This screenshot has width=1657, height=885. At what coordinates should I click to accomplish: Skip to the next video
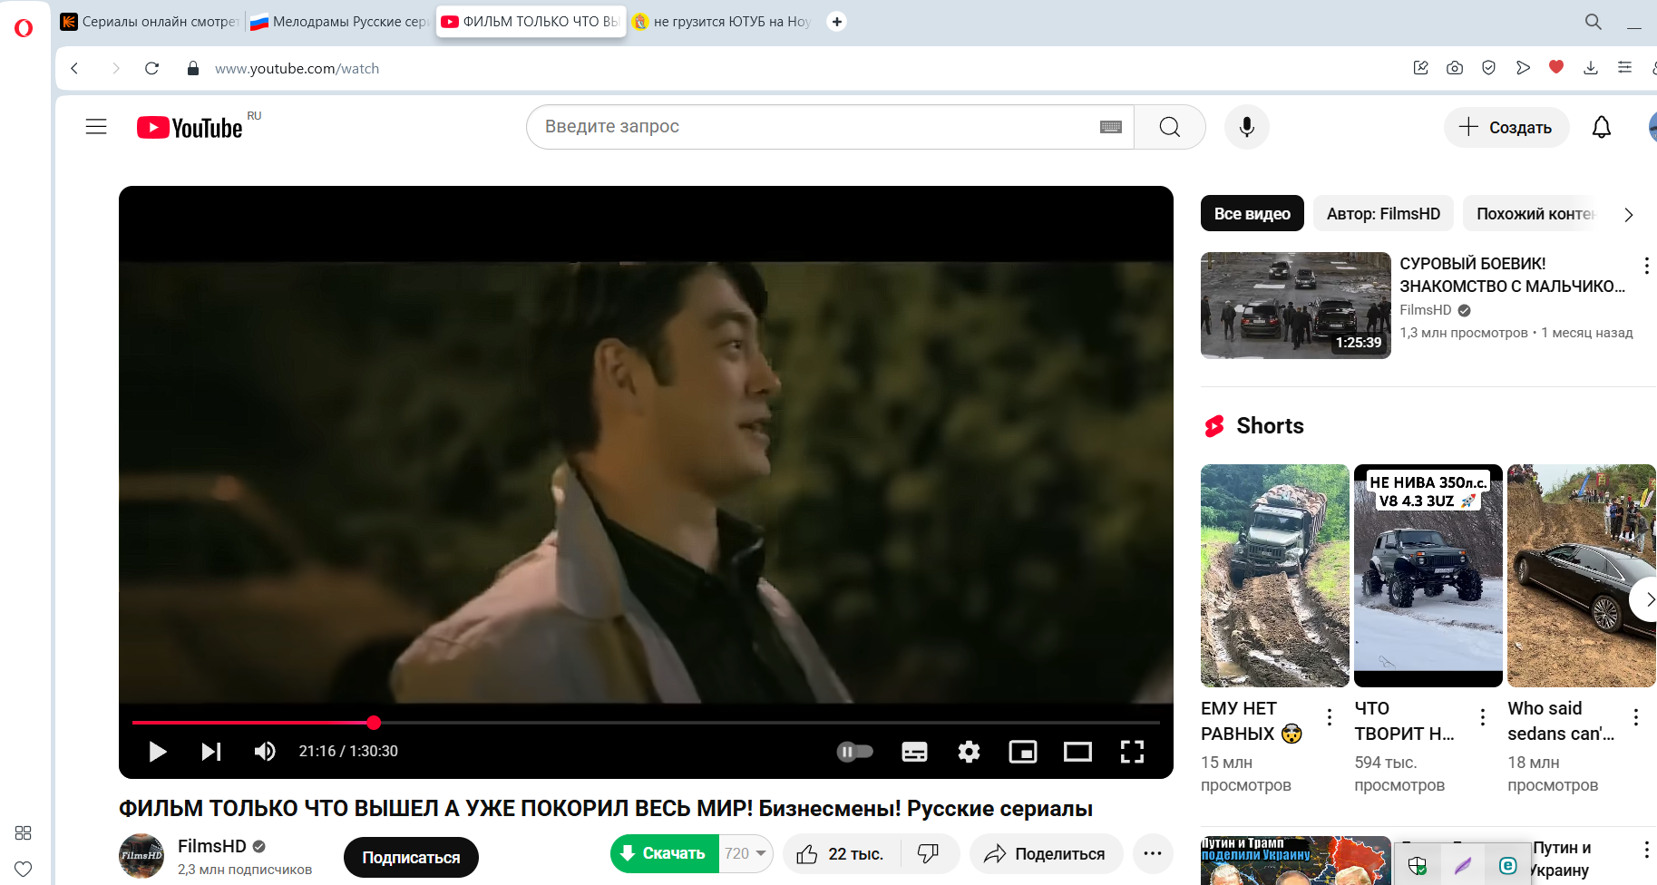(x=210, y=751)
